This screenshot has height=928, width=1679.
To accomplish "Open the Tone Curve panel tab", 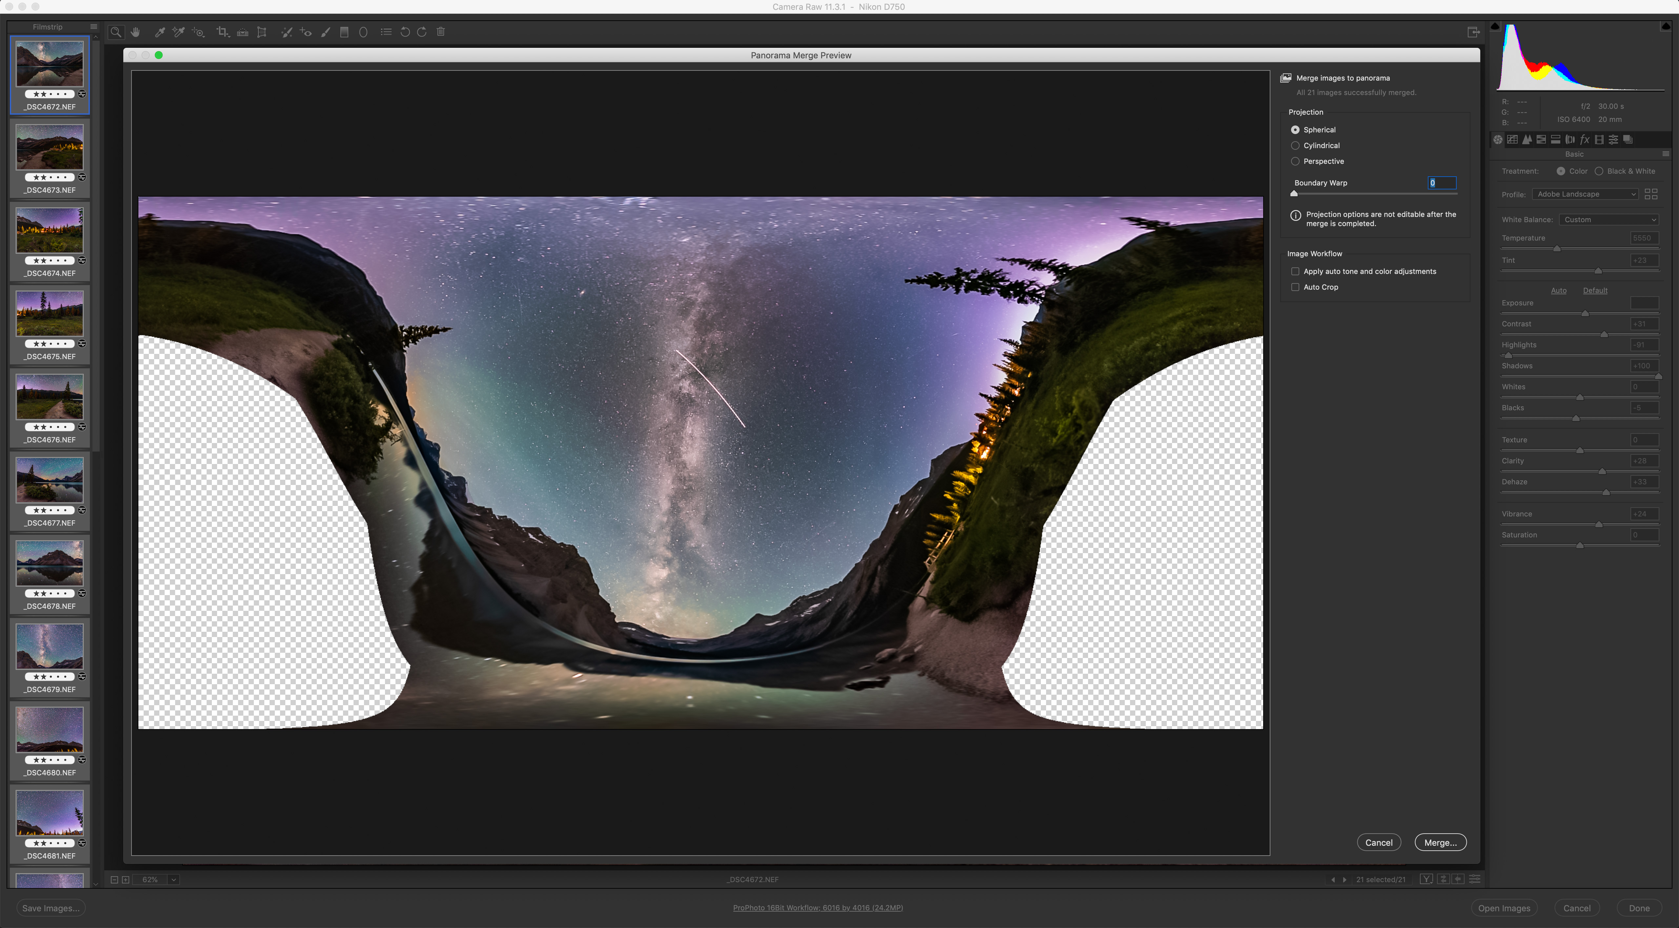I will click(x=1512, y=139).
